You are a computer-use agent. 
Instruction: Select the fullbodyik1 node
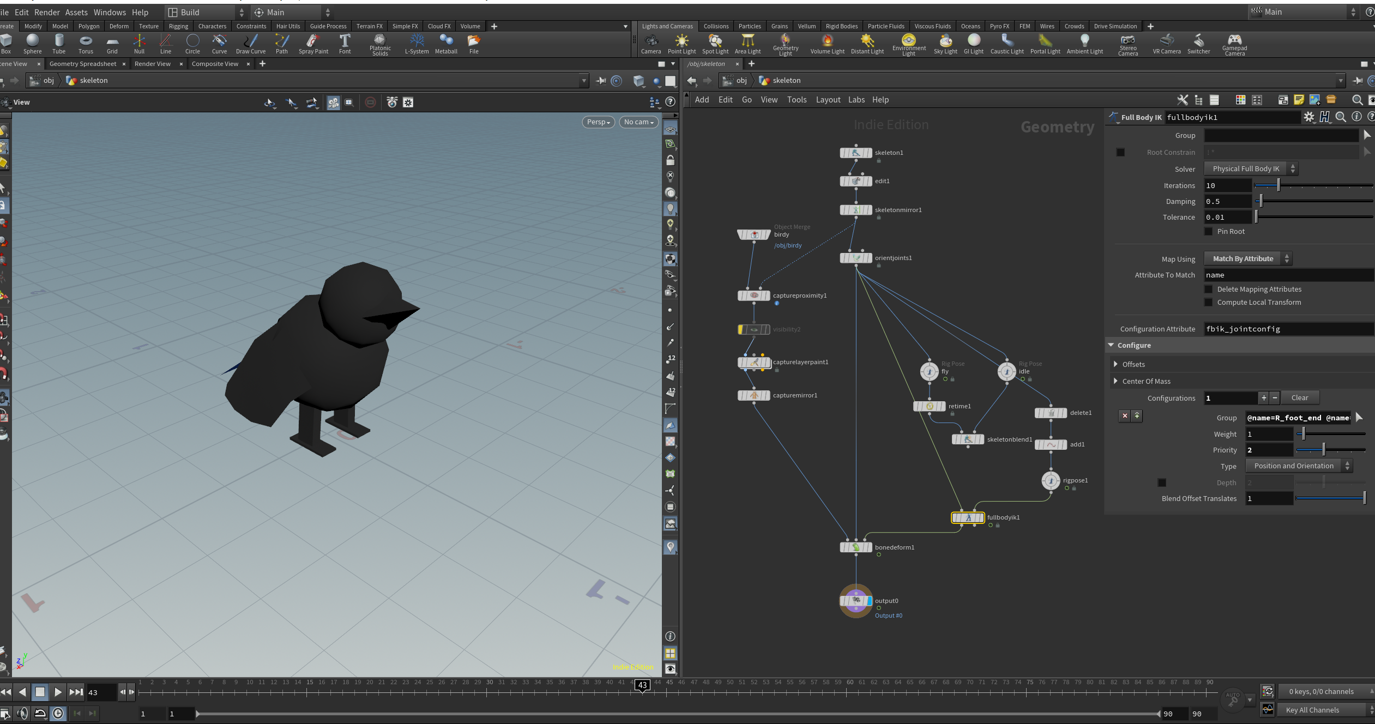coord(968,517)
